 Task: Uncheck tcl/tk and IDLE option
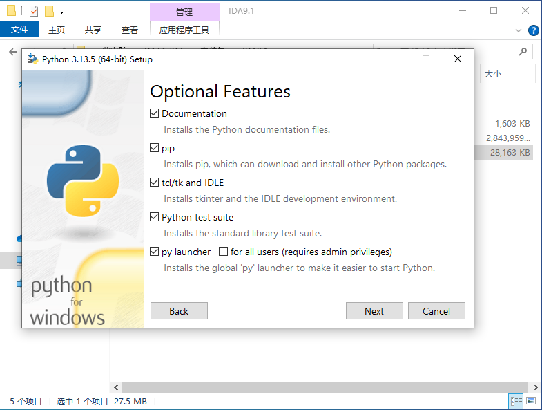[x=155, y=183]
